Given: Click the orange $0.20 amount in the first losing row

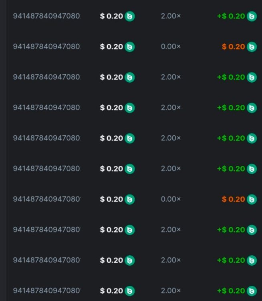Looking at the screenshot, I should pyautogui.click(x=233, y=47).
